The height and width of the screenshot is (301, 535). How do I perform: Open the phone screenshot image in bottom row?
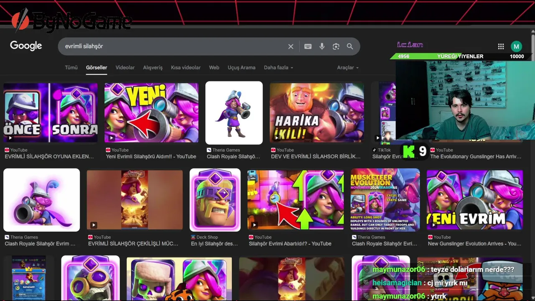[29, 278]
